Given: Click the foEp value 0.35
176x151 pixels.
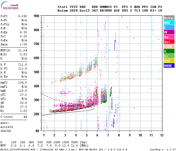Looking at the screenshot, I should tap(23, 32).
